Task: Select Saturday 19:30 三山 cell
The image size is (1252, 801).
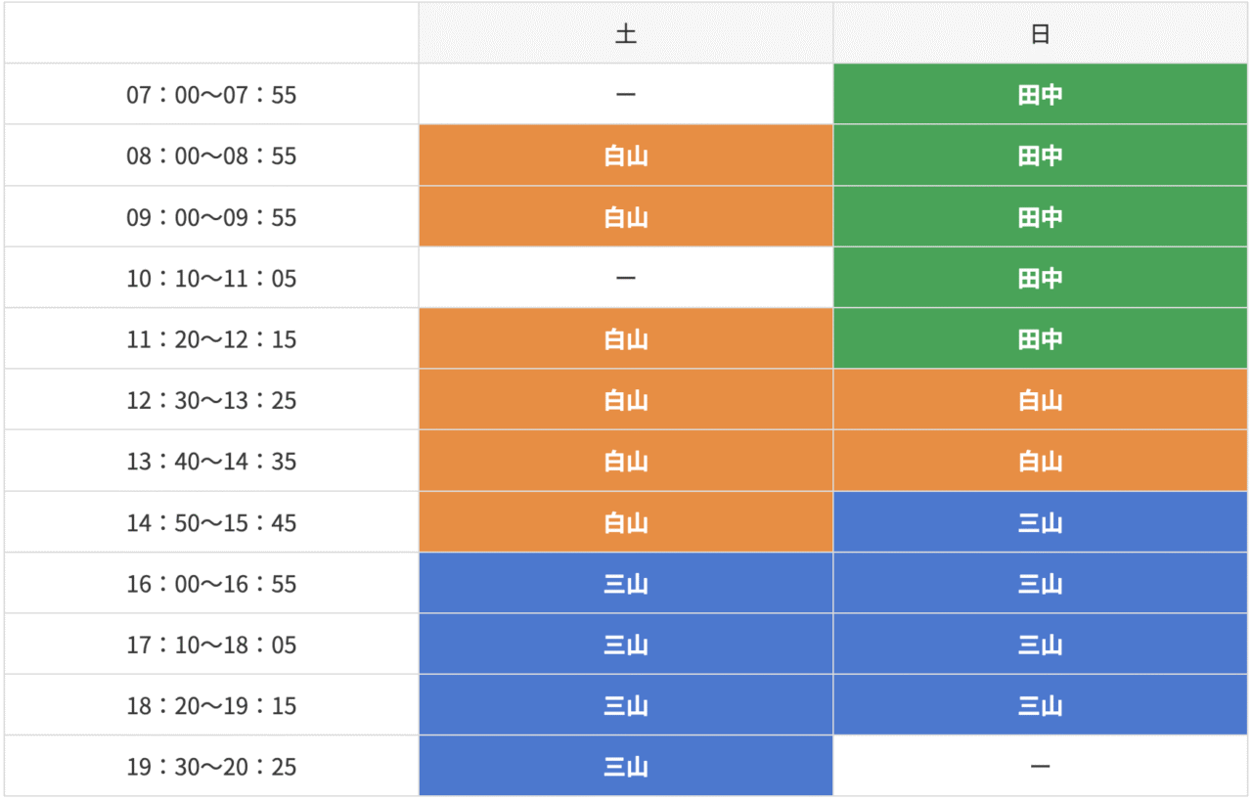Action: pyautogui.click(x=626, y=767)
